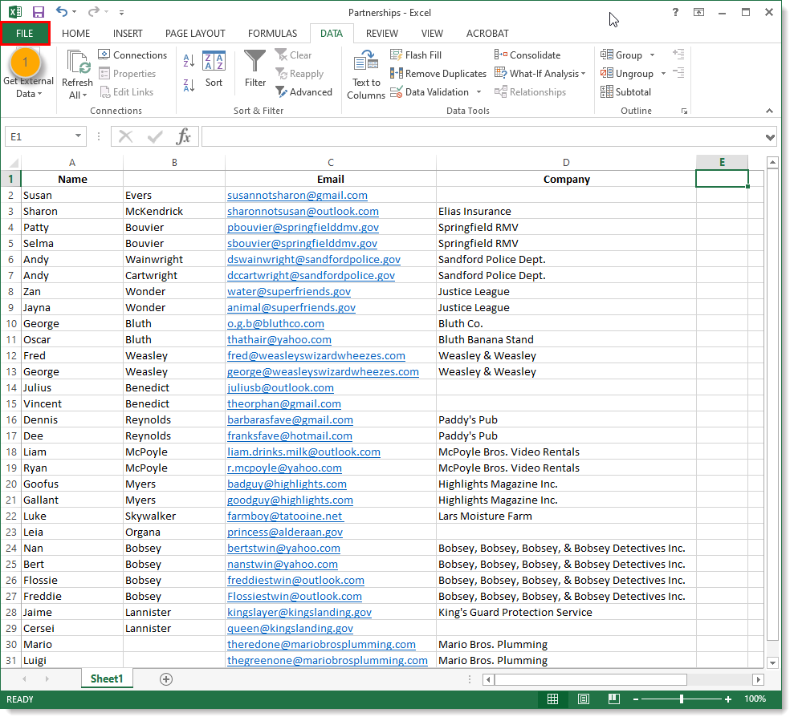The width and height of the screenshot is (794, 721).
Task: Click the Reapply filter icon
Action: [303, 73]
